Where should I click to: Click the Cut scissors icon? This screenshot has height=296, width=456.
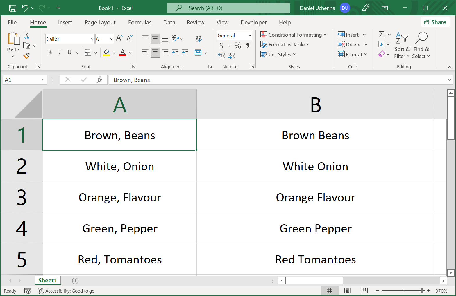(x=27, y=35)
